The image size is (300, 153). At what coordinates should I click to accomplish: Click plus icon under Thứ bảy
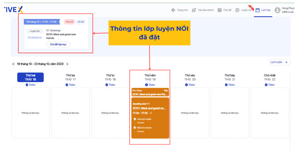226,85
